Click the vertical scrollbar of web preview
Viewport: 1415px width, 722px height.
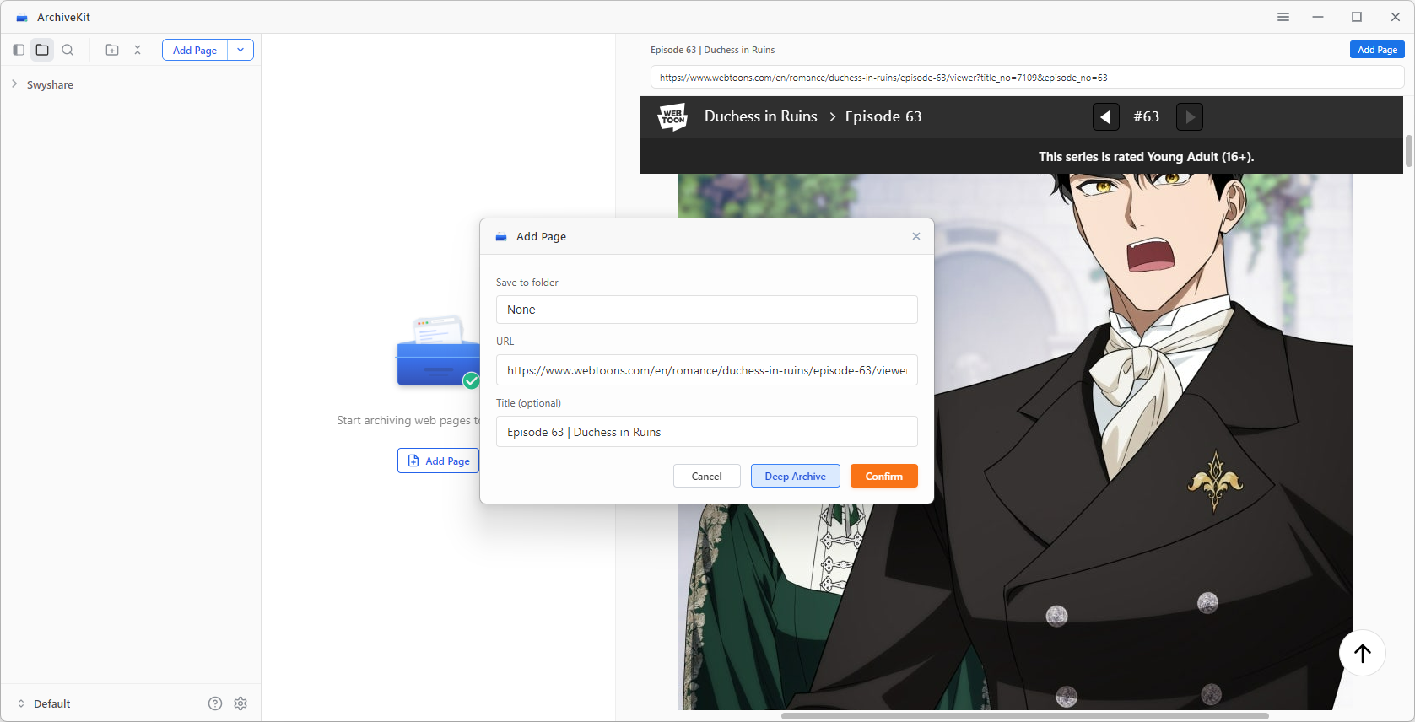coord(1408,151)
